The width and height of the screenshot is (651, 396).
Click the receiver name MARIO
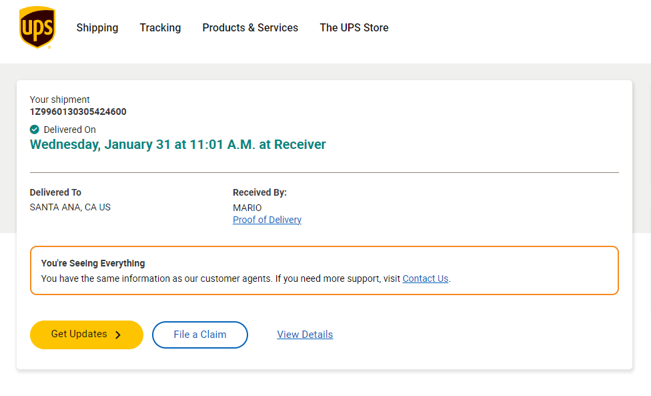pyautogui.click(x=247, y=208)
